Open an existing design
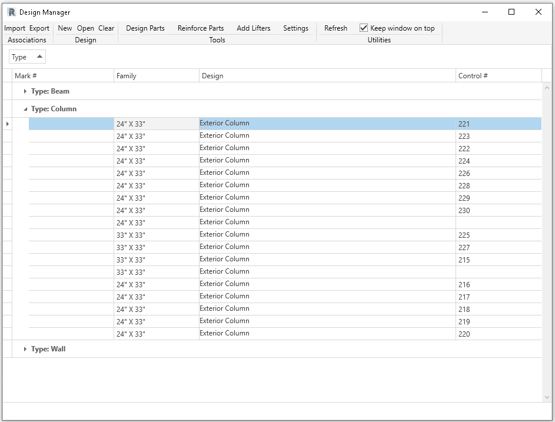The width and height of the screenshot is (555, 422). 85,28
